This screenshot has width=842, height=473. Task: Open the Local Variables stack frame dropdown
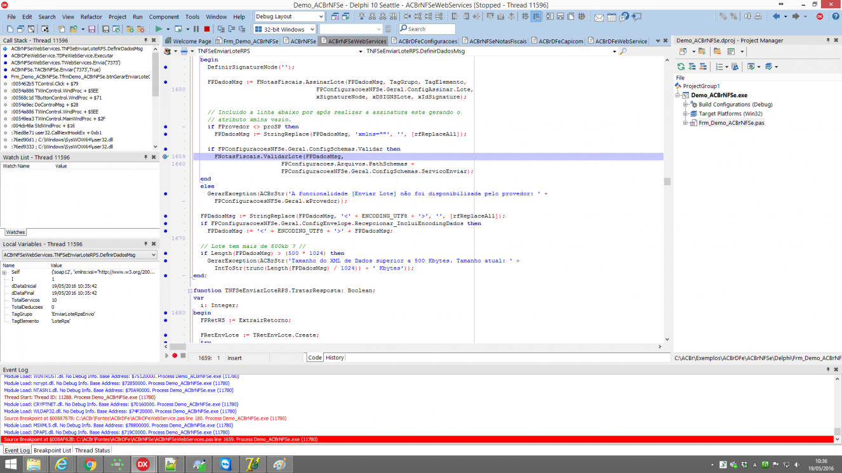point(152,255)
